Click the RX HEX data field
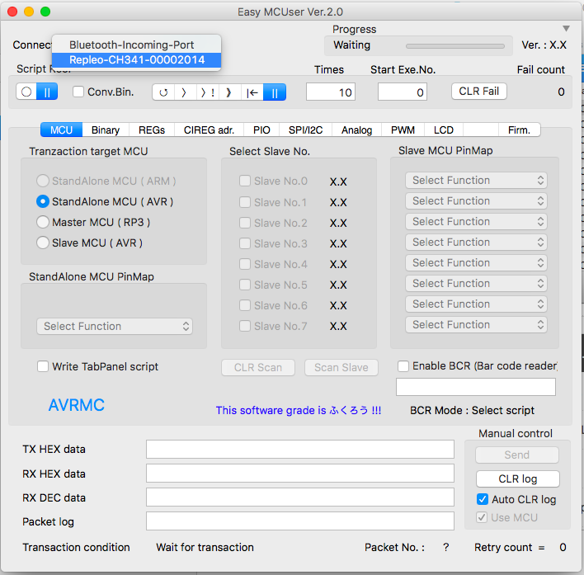The width and height of the screenshot is (584, 575). click(x=300, y=474)
